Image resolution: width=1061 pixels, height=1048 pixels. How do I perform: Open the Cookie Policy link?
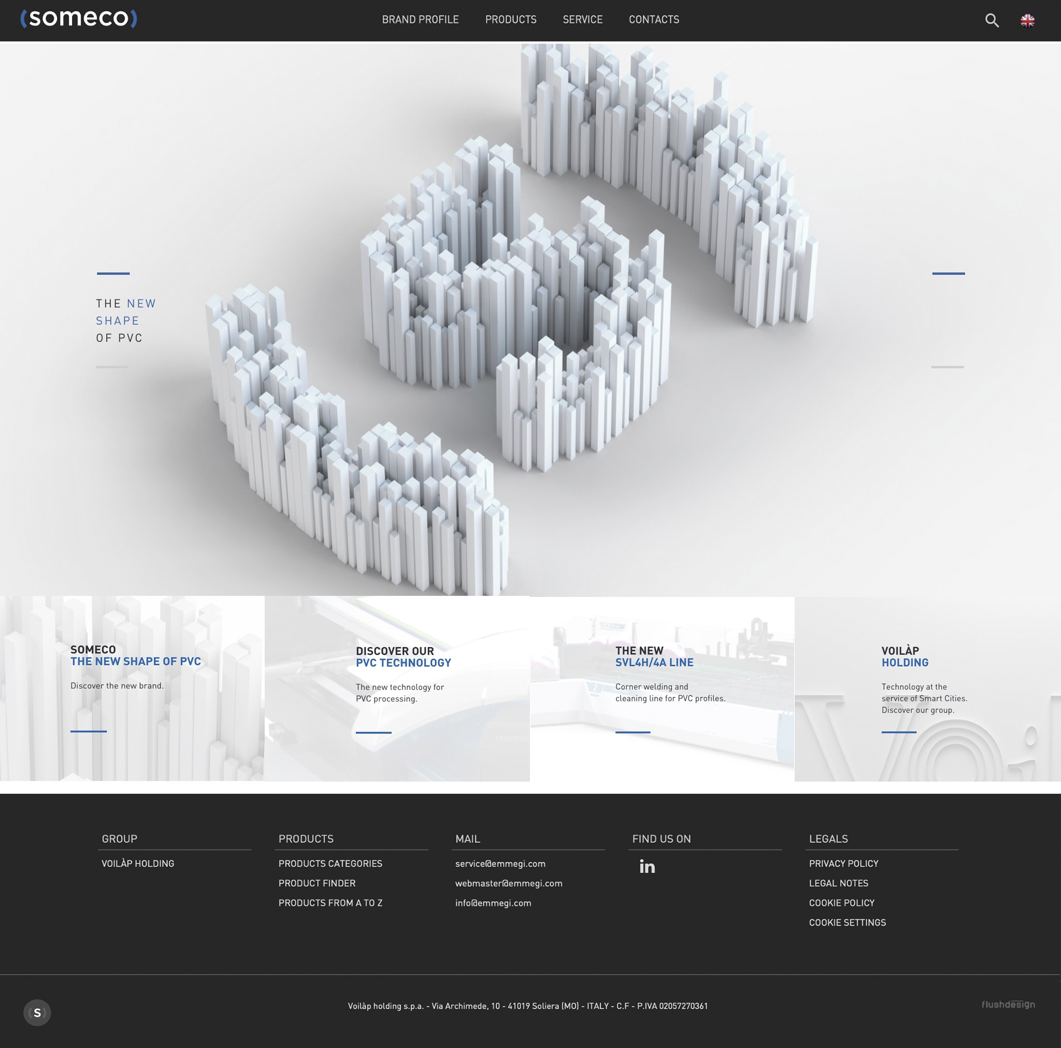[x=842, y=903]
